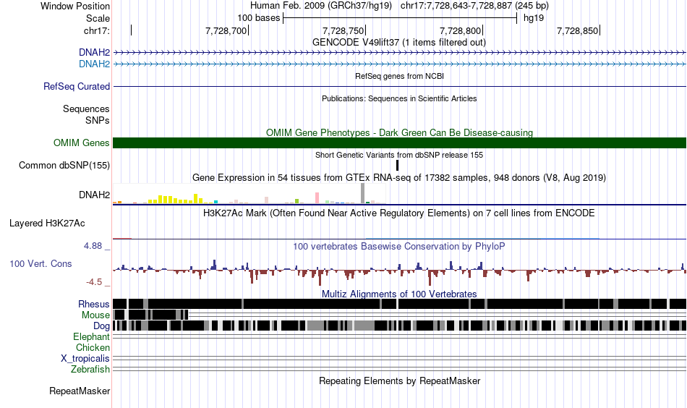Click the PhyloP maximum value 4.88
Viewport: 687px width, 408px height.
coord(93,246)
